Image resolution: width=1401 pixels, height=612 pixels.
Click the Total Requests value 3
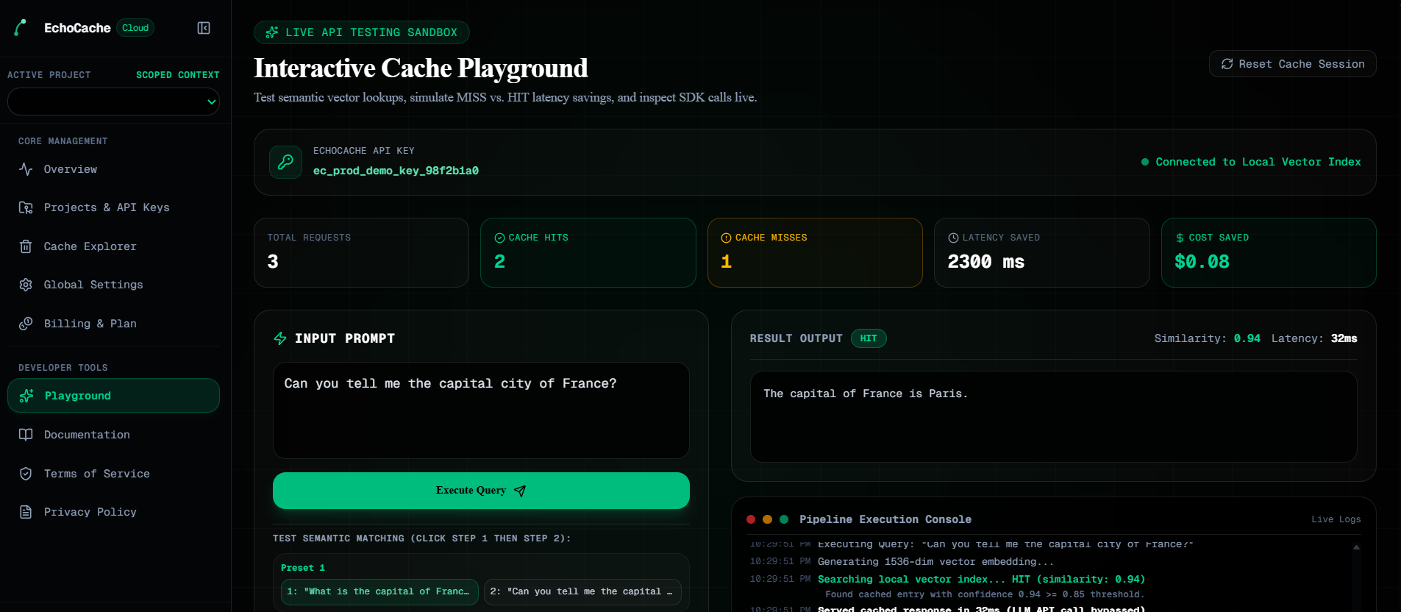click(x=273, y=262)
